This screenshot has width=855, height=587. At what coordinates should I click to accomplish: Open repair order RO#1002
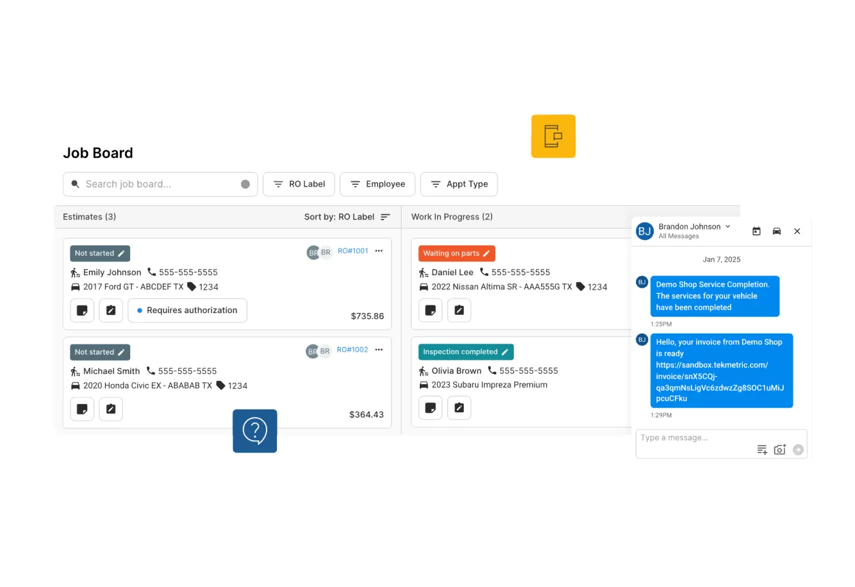[x=353, y=350]
